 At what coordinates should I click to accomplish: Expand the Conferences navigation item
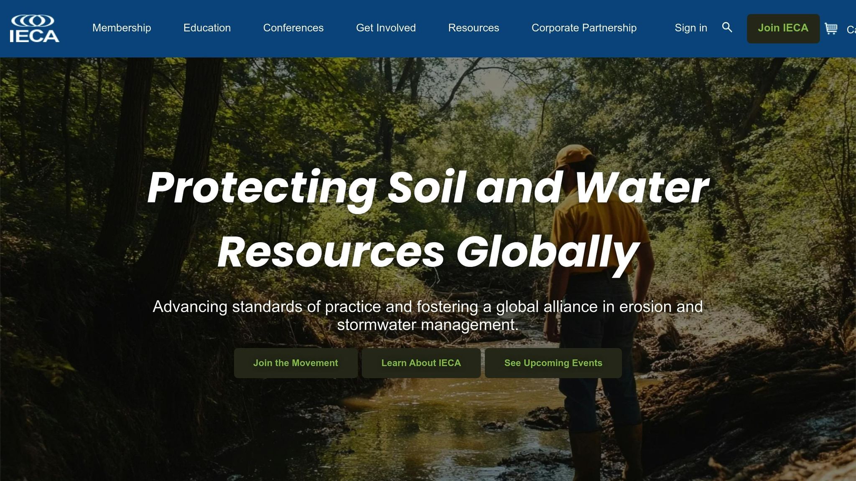293,28
